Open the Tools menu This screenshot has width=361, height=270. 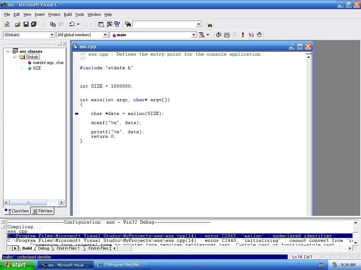pyautogui.click(x=80, y=14)
